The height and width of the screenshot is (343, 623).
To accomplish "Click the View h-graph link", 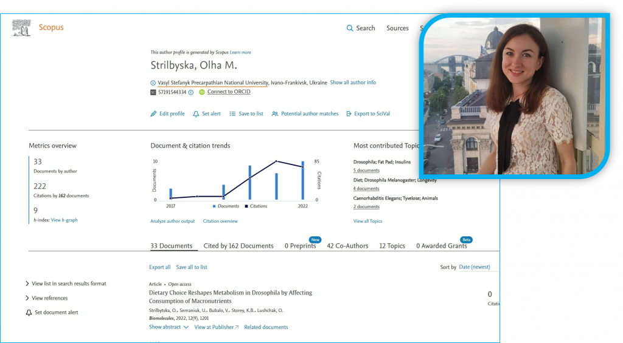I will (x=64, y=220).
